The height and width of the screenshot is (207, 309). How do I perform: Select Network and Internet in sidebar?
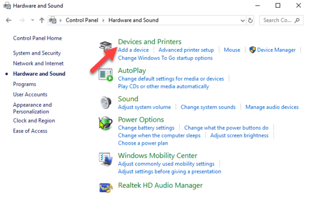pyautogui.click(x=38, y=64)
